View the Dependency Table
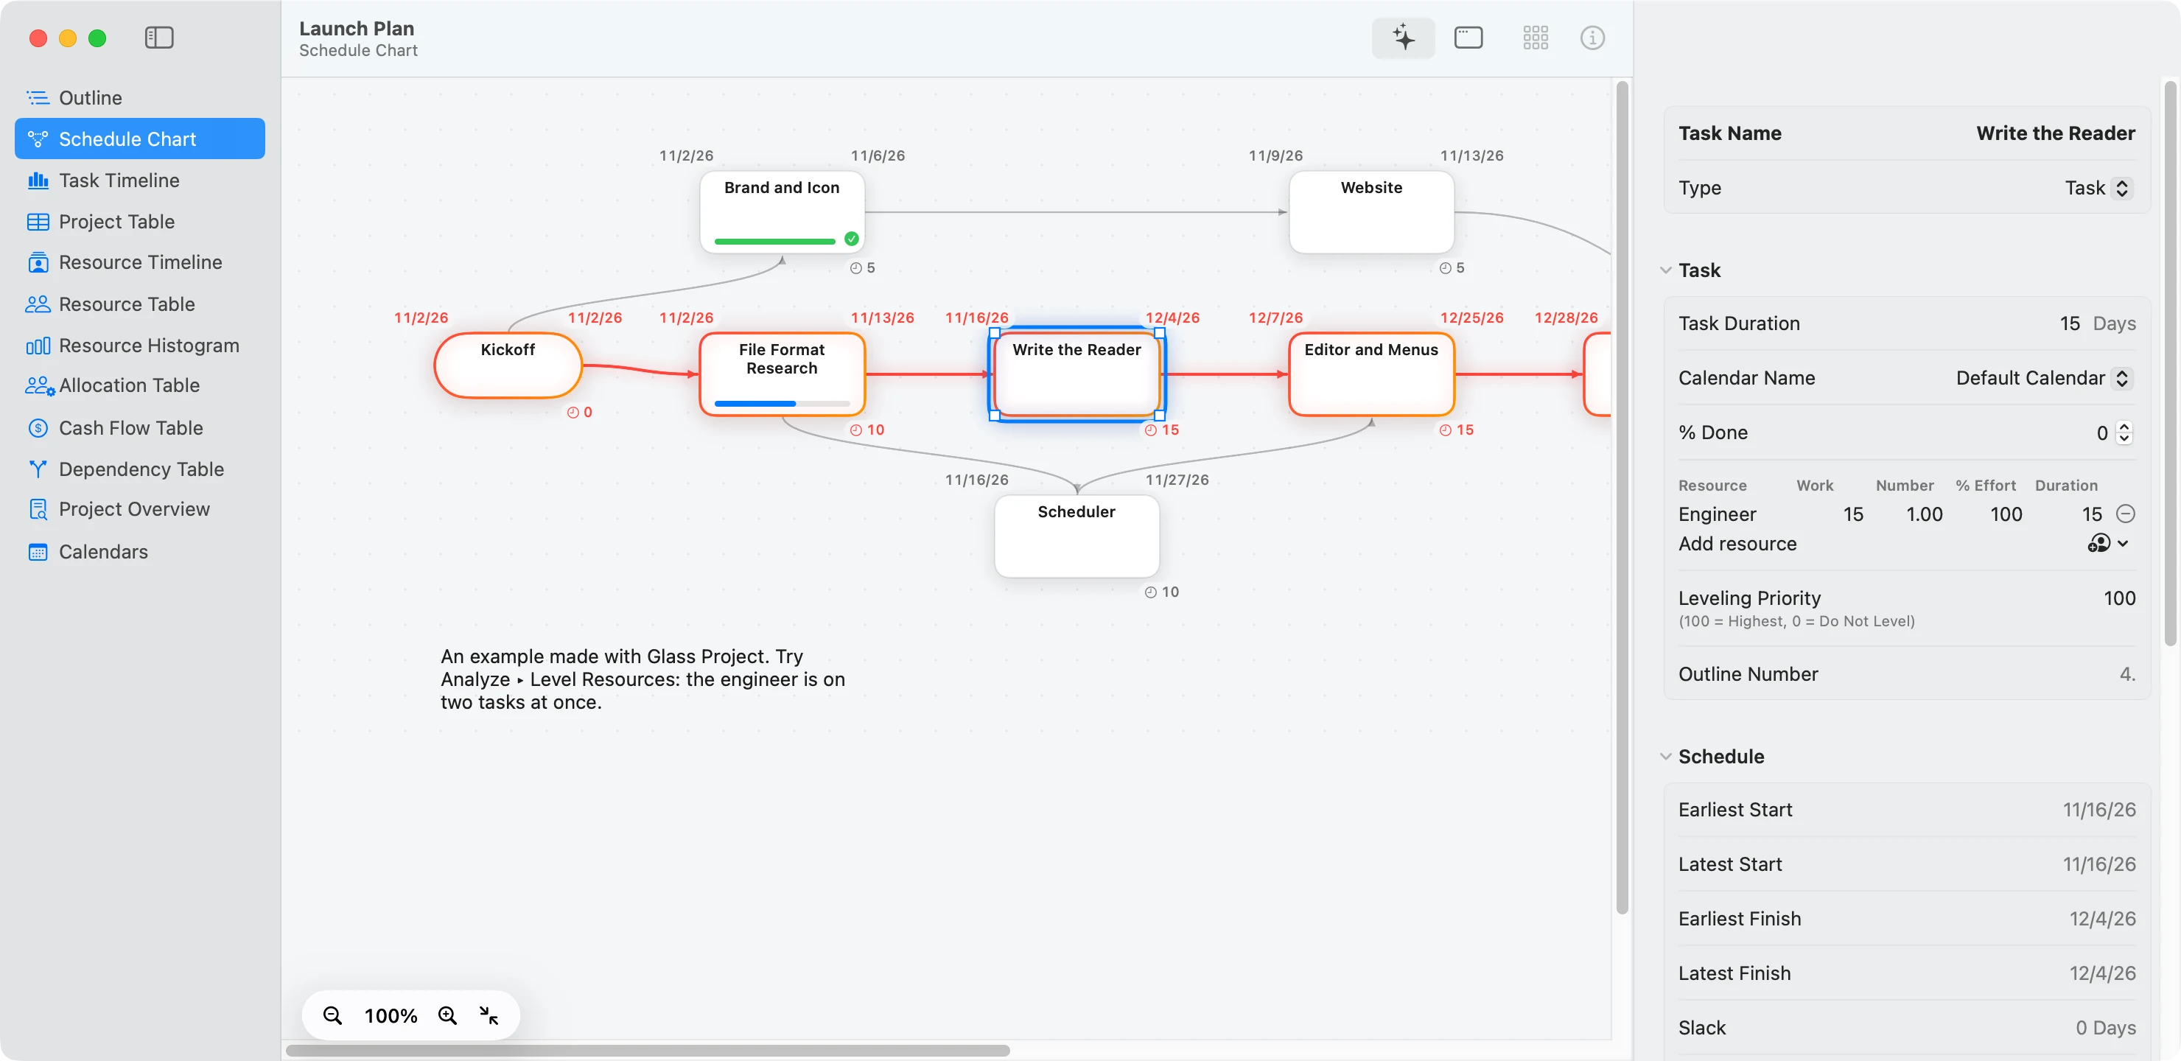The height and width of the screenshot is (1061, 2181). (x=140, y=469)
